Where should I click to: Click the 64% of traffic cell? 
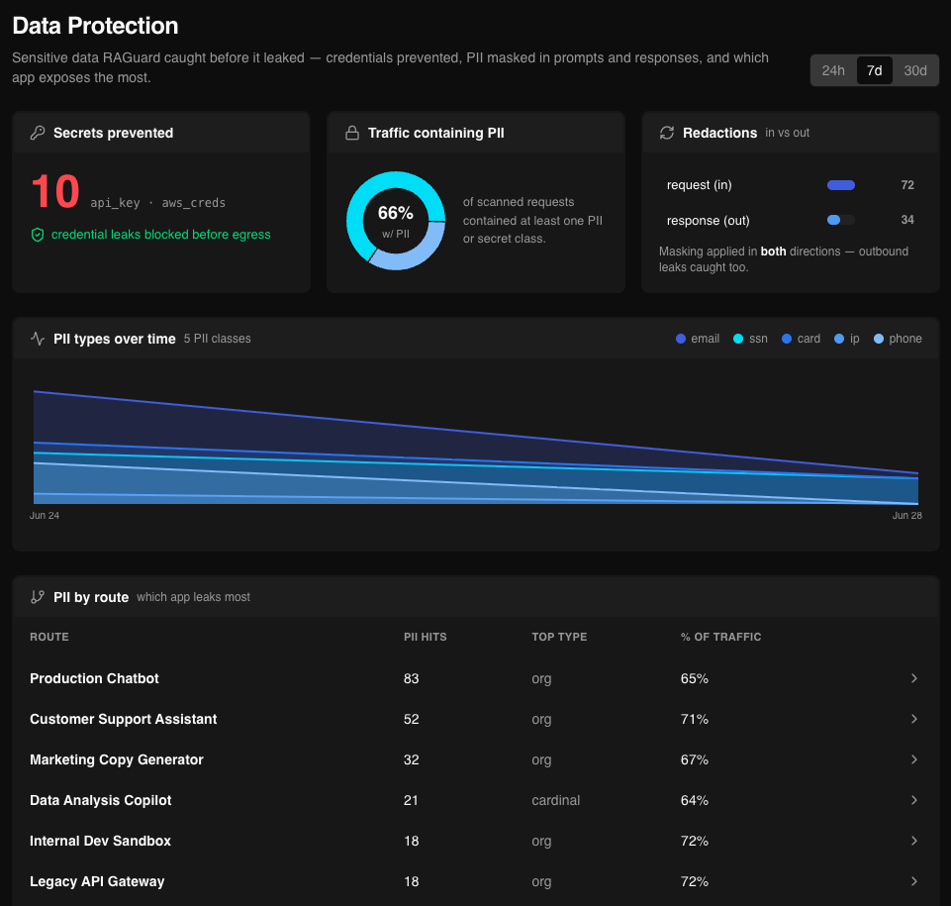click(x=695, y=800)
